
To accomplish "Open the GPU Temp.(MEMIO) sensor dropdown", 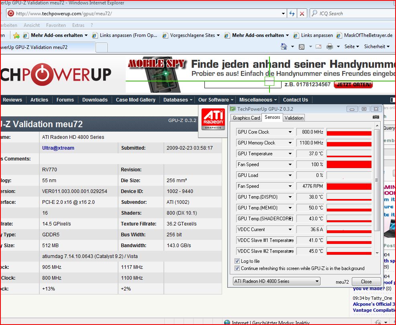I will 290,208.
